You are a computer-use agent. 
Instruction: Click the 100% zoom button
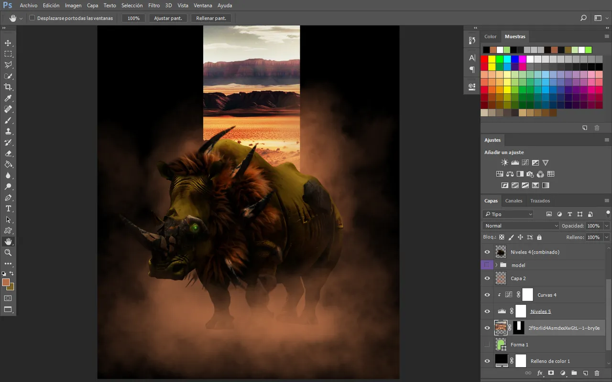click(134, 18)
